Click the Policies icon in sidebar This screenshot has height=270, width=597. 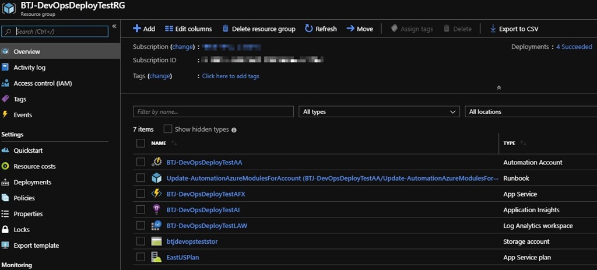tap(5, 198)
